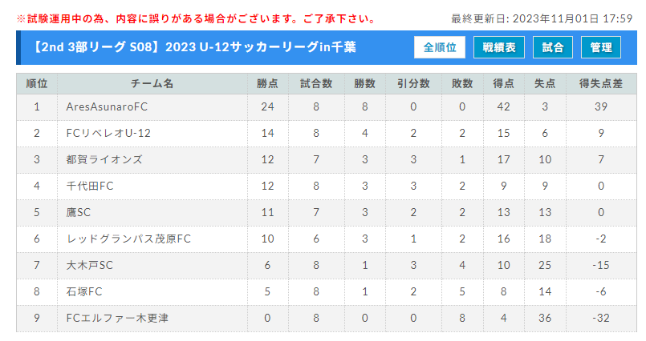The image size is (646, 341).
Task: Click FCリベレオU-12 points value 14
Action: point(267,133)
